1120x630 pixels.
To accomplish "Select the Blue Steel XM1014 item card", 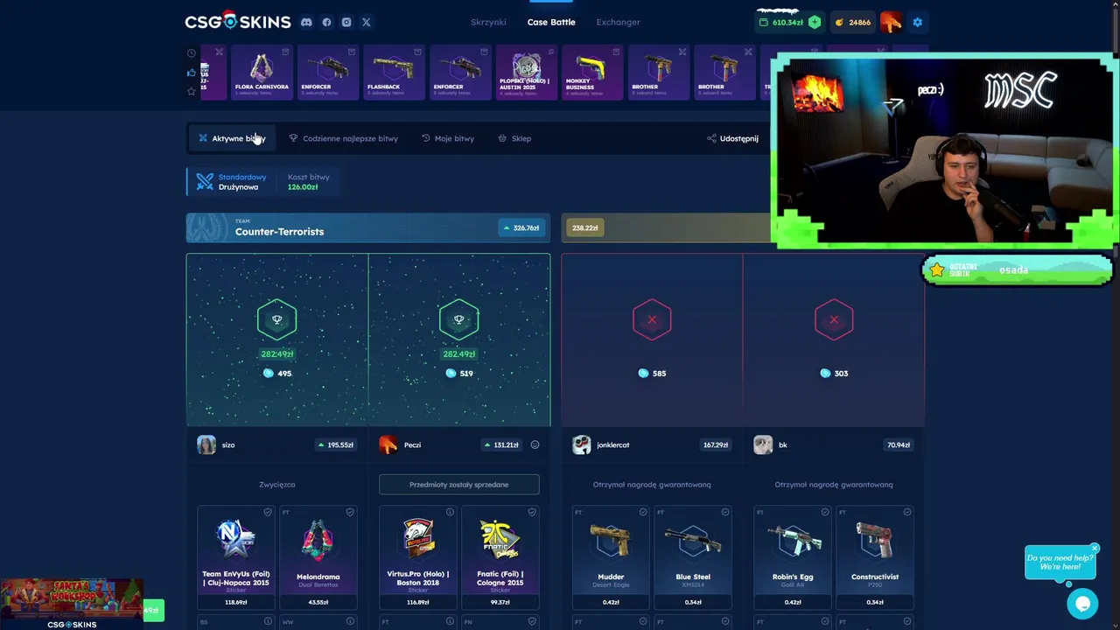I will (x=693, y=556).
